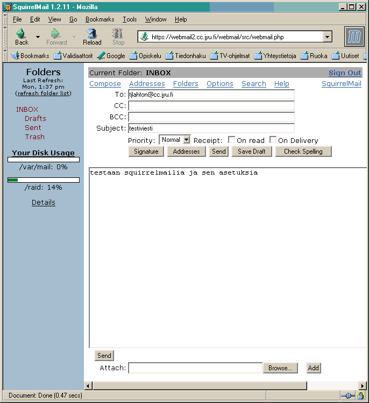Open the INBOX folder
Viewport: 369px width, 403px height.
click(x=27, y=109)
